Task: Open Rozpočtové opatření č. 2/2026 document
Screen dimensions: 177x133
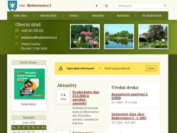Action: 130,96
